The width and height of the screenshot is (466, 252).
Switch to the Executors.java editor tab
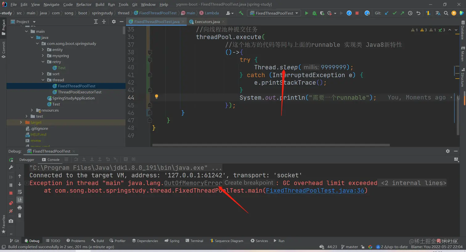(x=207, y=22)
